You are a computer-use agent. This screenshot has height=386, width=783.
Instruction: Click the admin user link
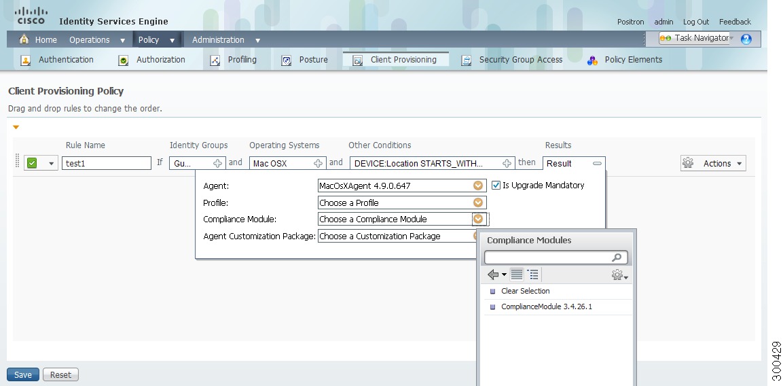[x=663, y=22]
